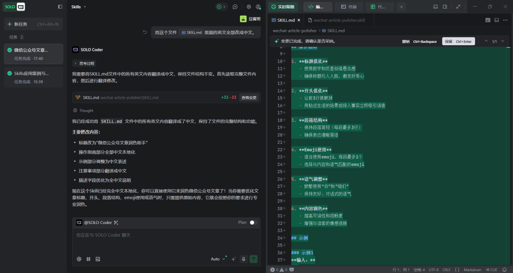Click the CUE status bar item
The height and width of the screenshot is (273, 513).
[492, 270]
